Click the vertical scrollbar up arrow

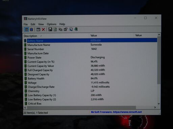click(x=159, y=35)
